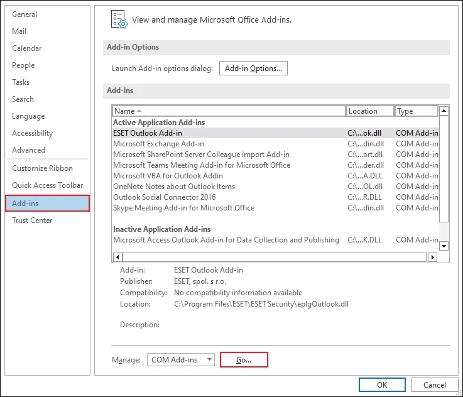This screenshot has width=463, height=397.
Task: Cancel the Outlook Options dialog
Action: (435, 384)
